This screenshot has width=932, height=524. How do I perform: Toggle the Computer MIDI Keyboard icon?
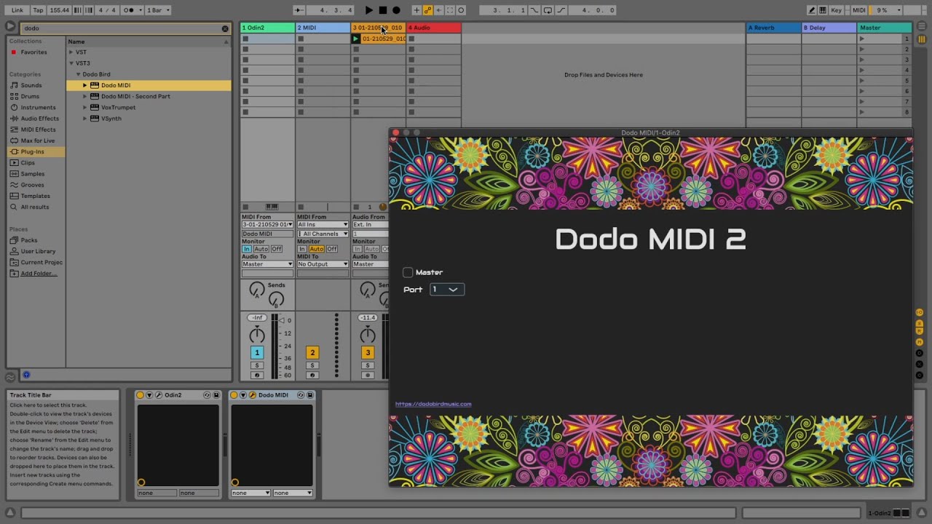823,10
